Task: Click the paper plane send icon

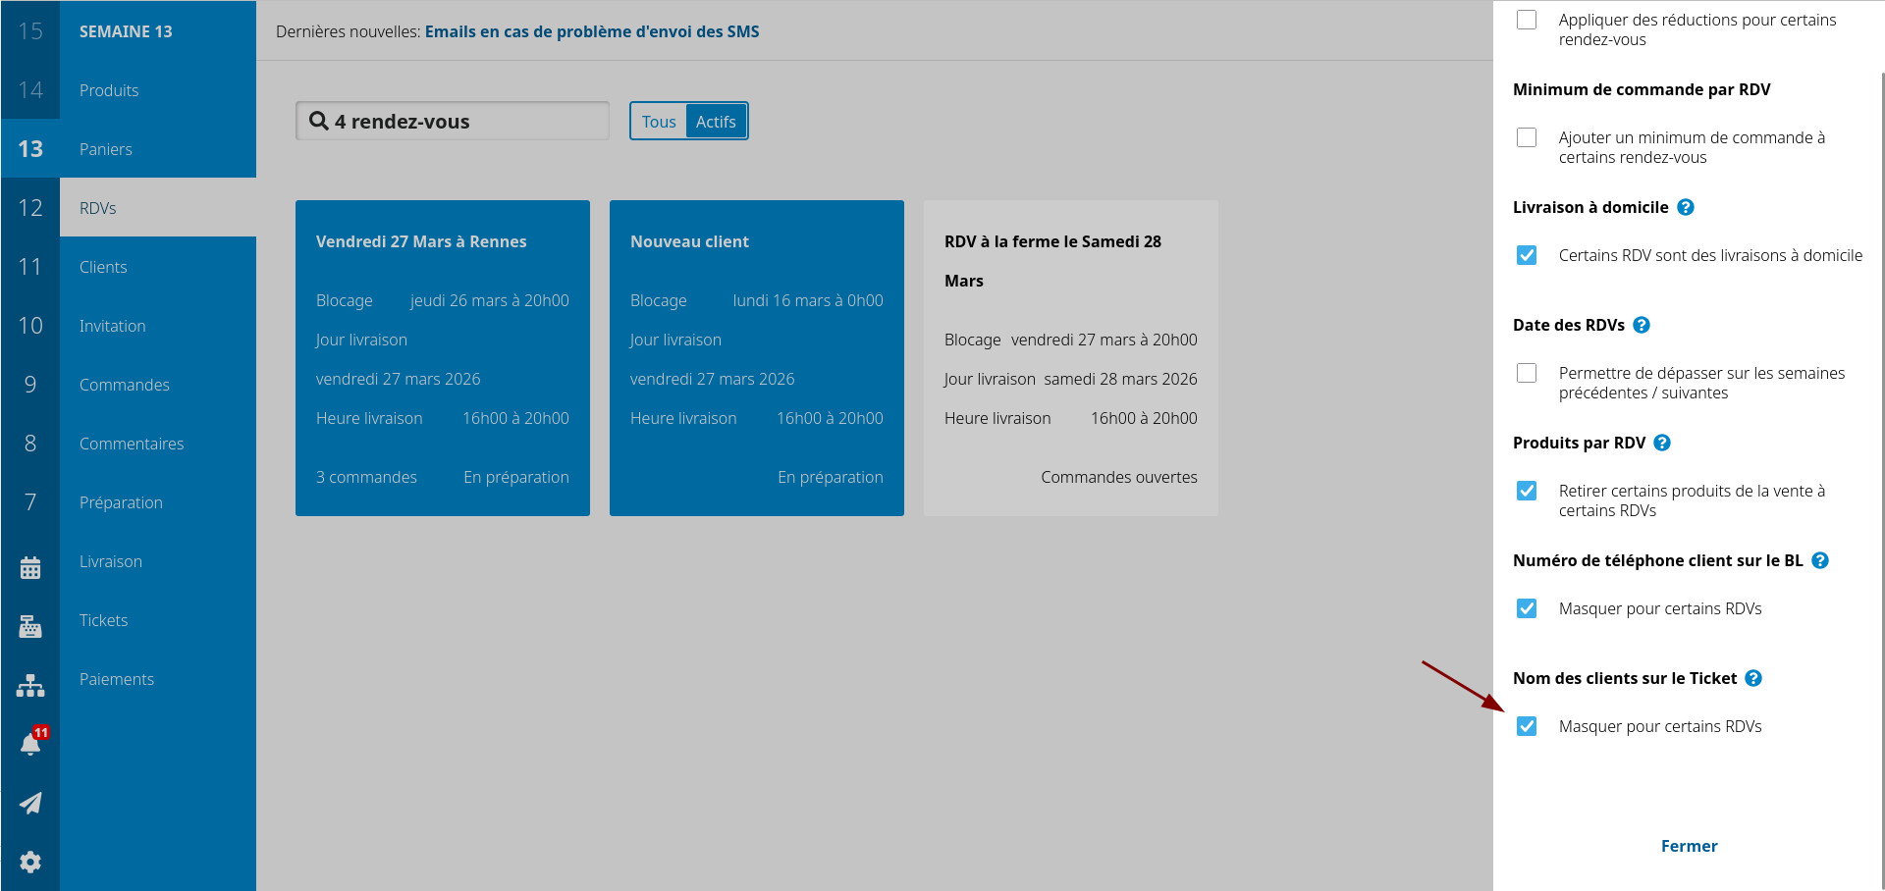Action: point(30,803)
